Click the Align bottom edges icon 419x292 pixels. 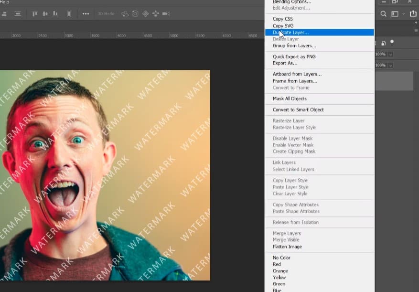(56, 14)
